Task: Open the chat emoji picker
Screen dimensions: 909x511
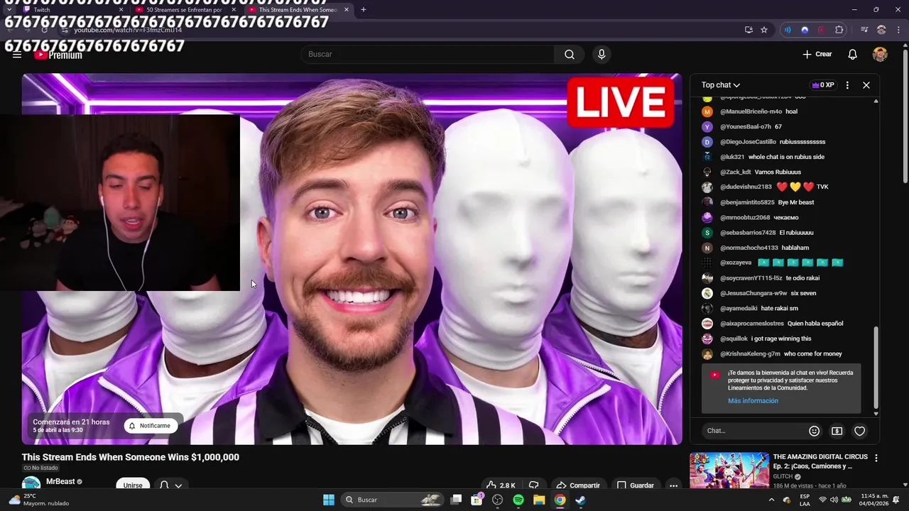Action: pyautogui.click(x=815, y=431)
